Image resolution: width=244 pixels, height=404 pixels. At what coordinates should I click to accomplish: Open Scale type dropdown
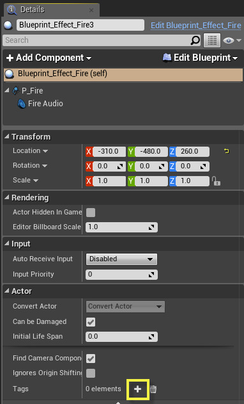[x=26, y=180]
